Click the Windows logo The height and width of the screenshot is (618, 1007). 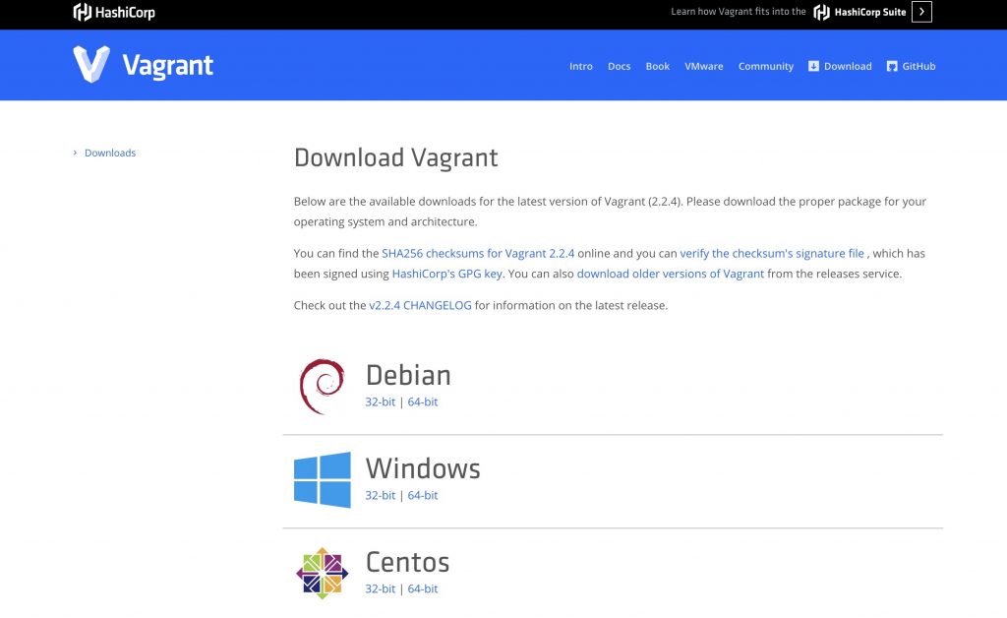323,480
